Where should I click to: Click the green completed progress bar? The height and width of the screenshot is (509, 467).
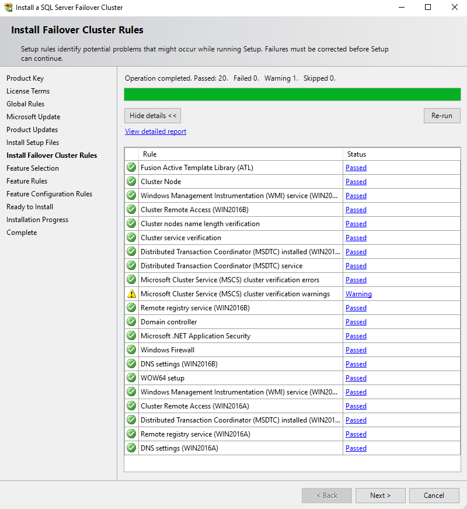point(292,94)
